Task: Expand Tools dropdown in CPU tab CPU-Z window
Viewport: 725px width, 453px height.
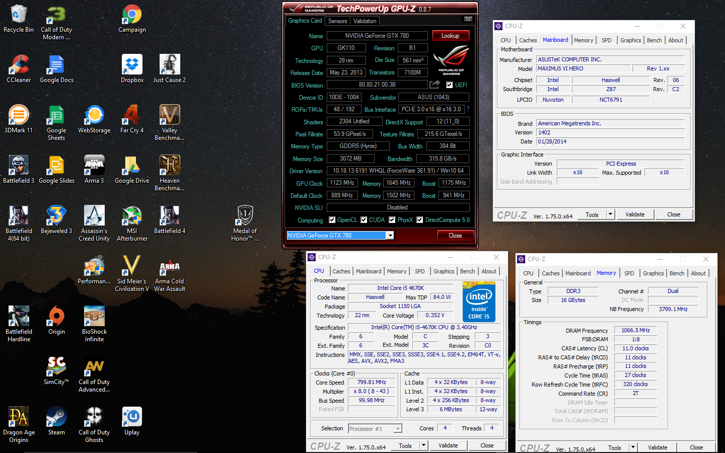Action: pyautogui.click(x=424, y=445)
